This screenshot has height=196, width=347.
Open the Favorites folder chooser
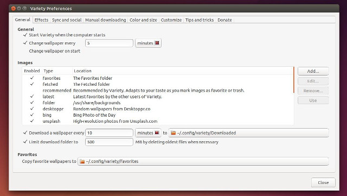coord(203,161)
